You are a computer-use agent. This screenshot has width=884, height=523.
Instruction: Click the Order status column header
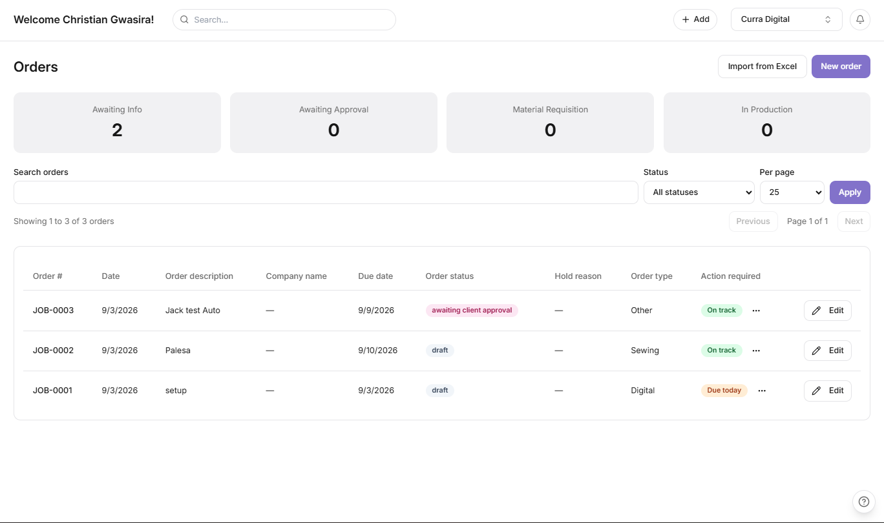coord(450,276)
